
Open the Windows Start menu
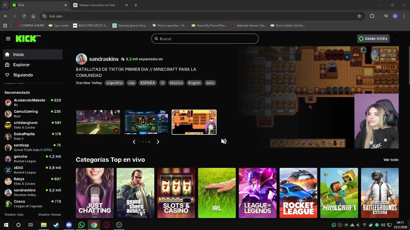click(x=6, y=225)
